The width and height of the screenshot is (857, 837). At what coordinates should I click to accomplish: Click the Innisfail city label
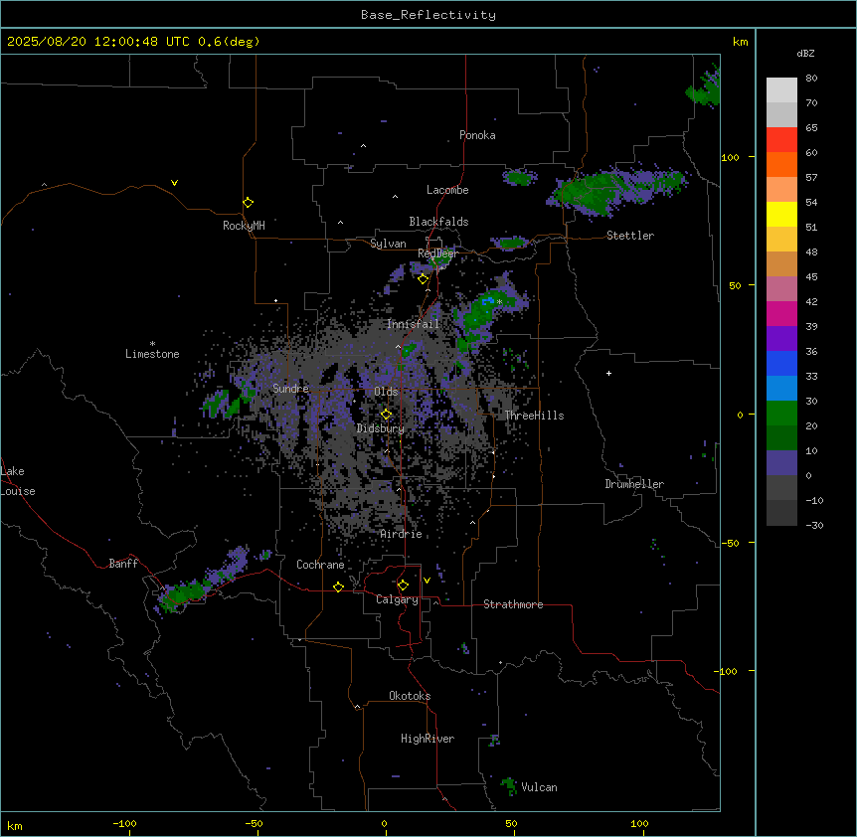[414, 324]
